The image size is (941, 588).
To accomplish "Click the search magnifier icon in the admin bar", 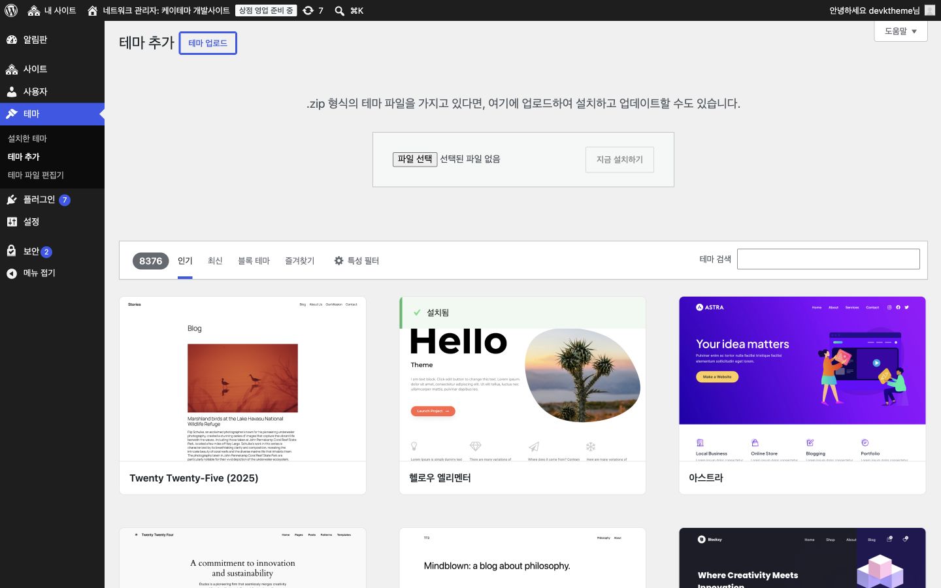I will 339,10.
